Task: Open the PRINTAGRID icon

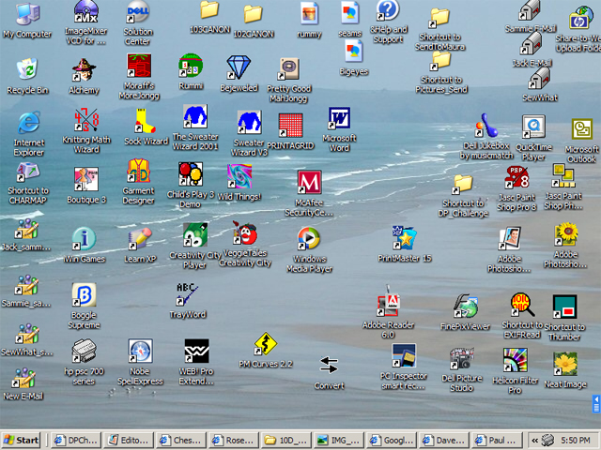Action: click(290, 126)
